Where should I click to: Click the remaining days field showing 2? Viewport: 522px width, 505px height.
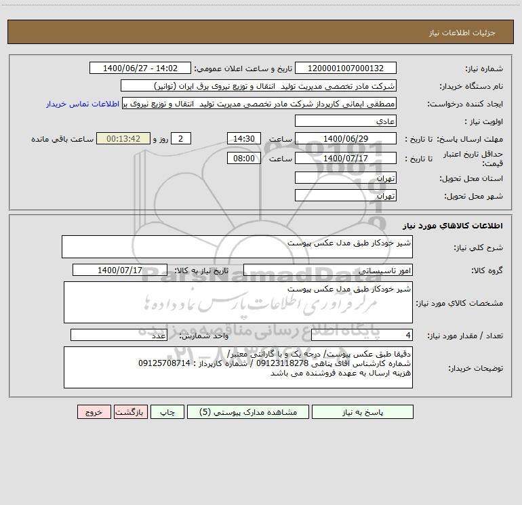[x=181, y=138]
